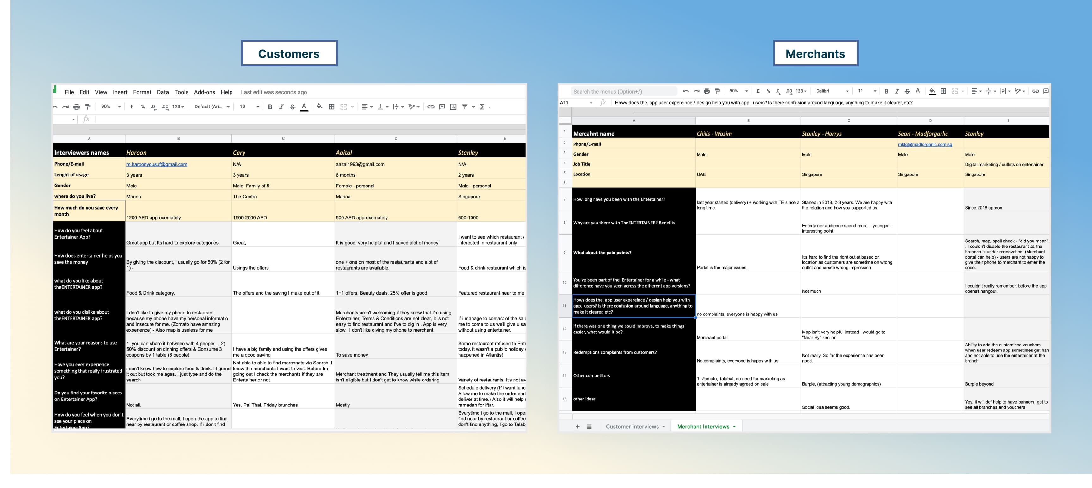1092x488 pixels.
Task: Click print icon in Customers sheet toolbar
Action: coord(76,107)
